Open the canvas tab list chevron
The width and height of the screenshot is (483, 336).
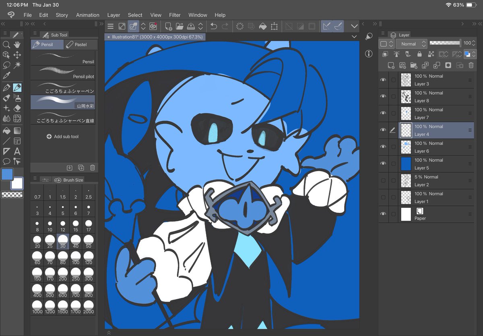point(354,37)
